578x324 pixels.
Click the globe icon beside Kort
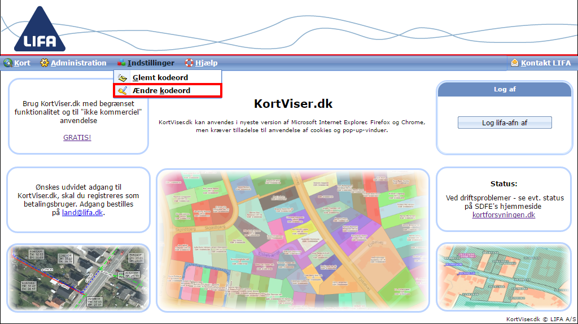tap(8, 63)
